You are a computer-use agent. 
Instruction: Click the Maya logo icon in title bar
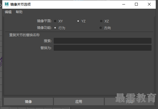[x=7, y=4]
